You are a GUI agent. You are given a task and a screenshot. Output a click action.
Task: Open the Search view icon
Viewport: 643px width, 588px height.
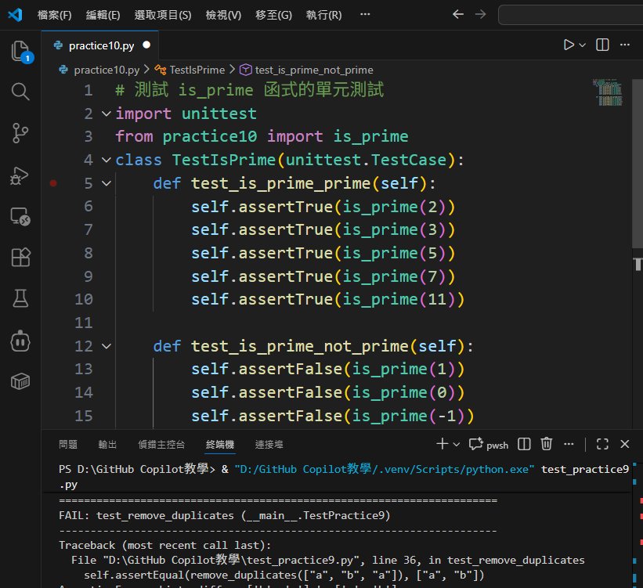tap(20, 92)
